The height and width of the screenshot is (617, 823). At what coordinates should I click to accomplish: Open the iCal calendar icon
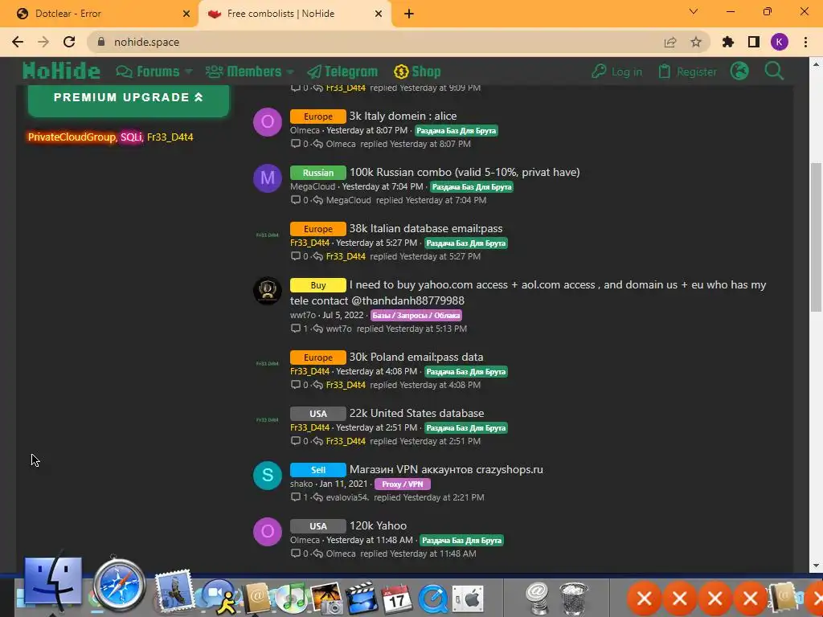[397, 598]
